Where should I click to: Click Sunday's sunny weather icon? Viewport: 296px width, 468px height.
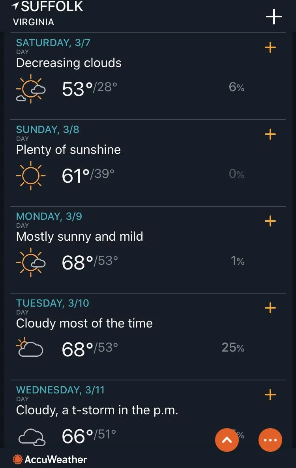coord(31,176)
